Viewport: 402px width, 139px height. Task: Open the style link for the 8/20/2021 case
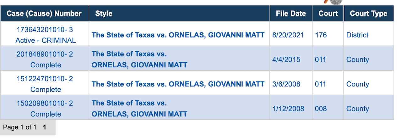pos(178,35)
